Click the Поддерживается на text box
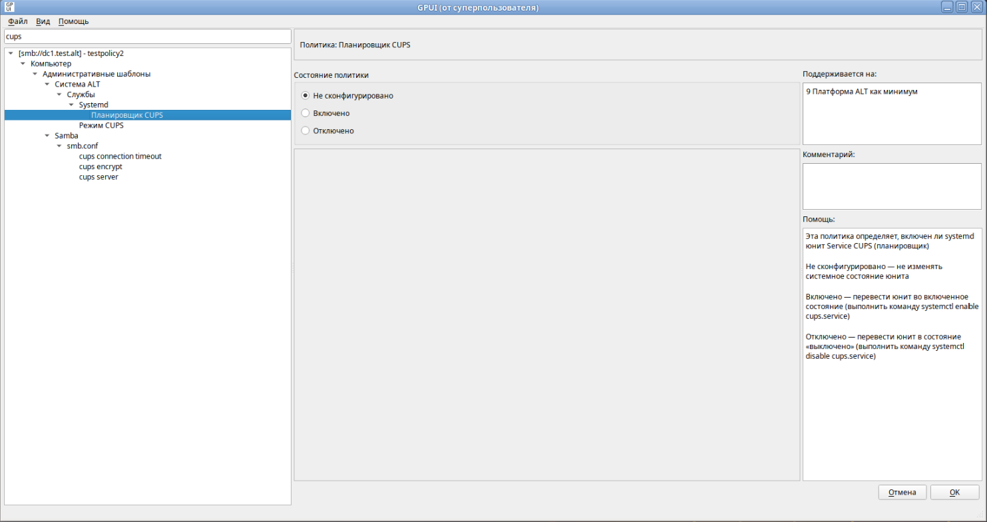The height and width of the screenshot is (522, 987). (892, 114)
